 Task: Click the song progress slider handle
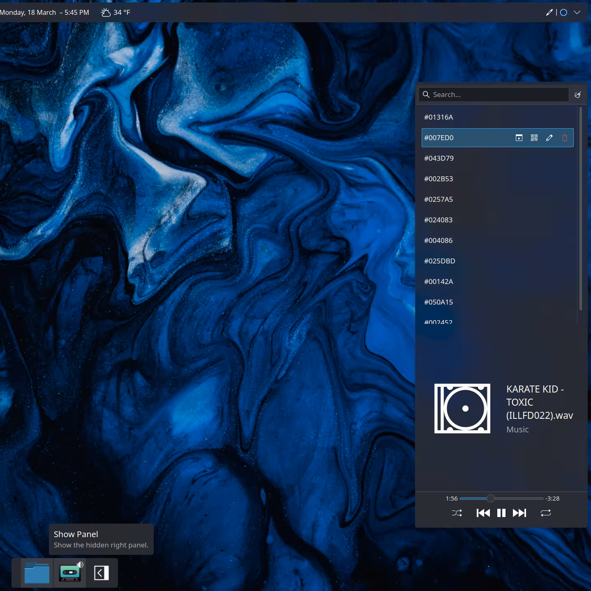491,499
